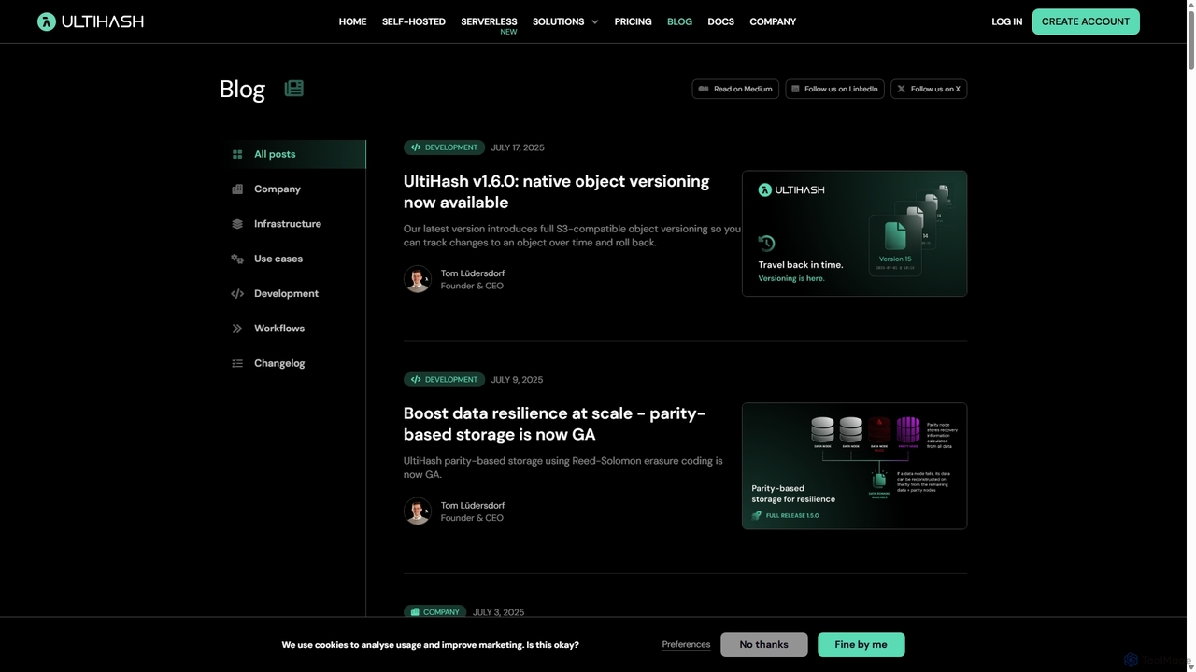
Task: Open the Home menu item
Action: coord(352,21)
